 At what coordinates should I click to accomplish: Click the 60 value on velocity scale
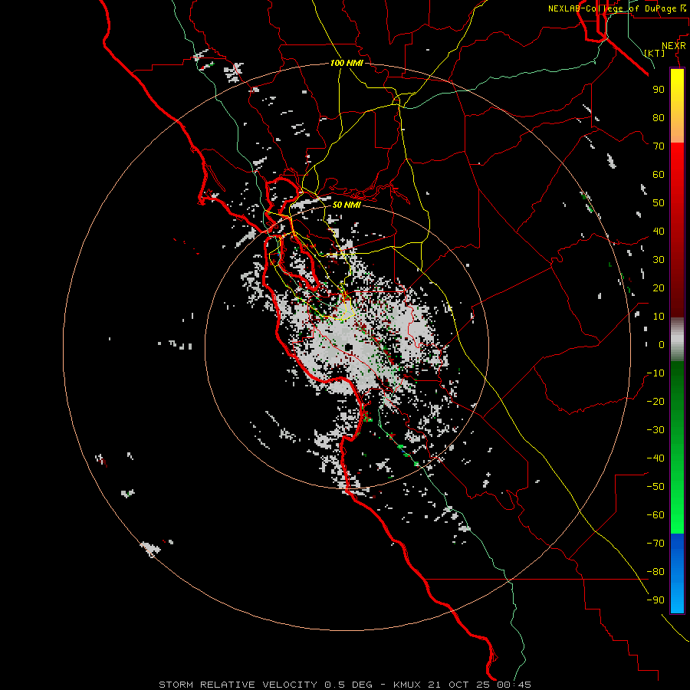click(659, 175)
